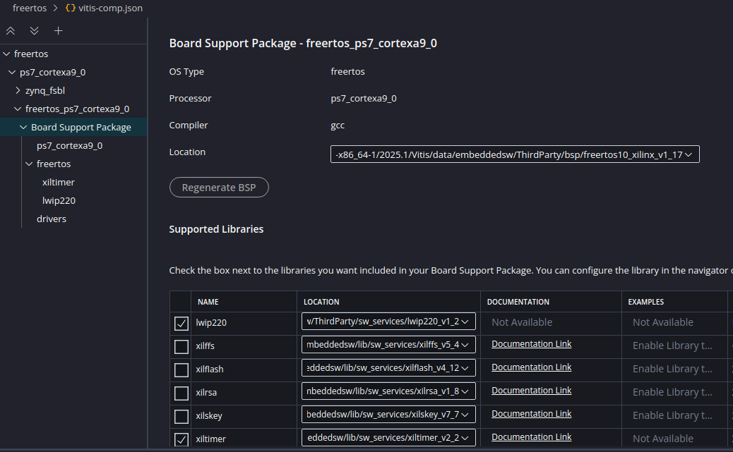Click the expand-all icon in the explorer toolbar
Screen dimensions: 733x452
pyautogui.click(x=34, y=30)
